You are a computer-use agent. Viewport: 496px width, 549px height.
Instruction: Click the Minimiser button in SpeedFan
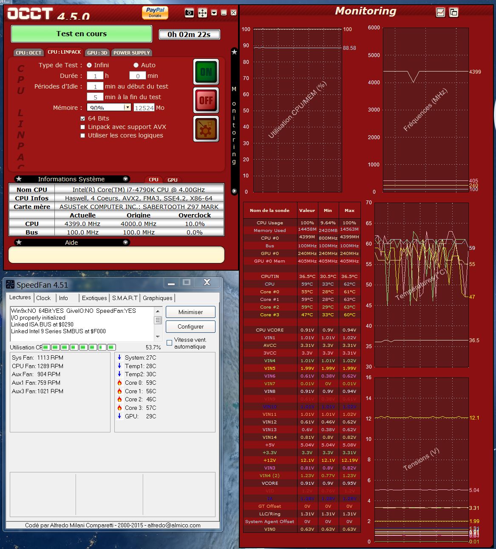[190, 312]
